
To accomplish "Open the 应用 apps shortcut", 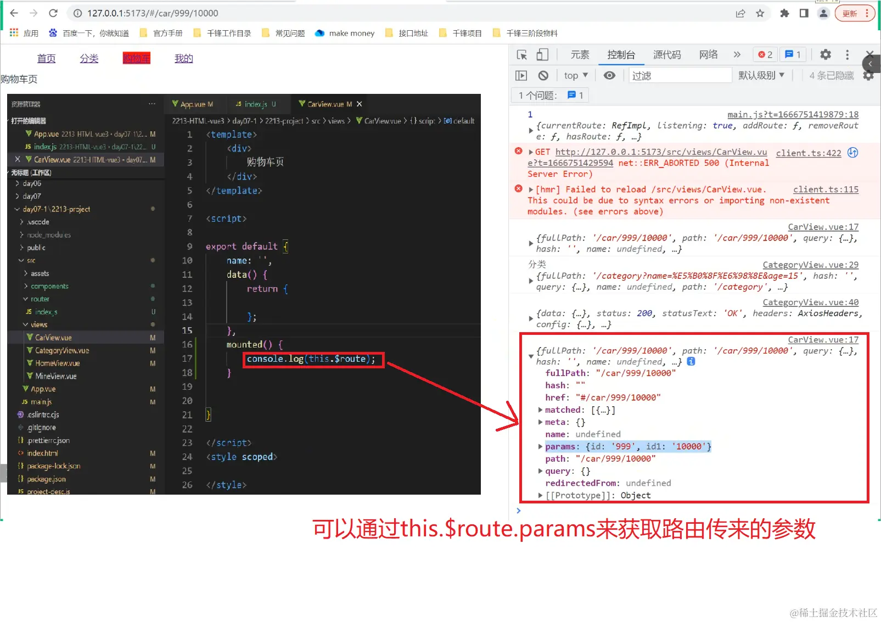I will pos(24,33).
